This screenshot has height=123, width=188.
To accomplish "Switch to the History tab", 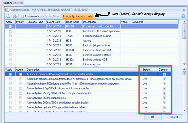I will coord(7,3).
